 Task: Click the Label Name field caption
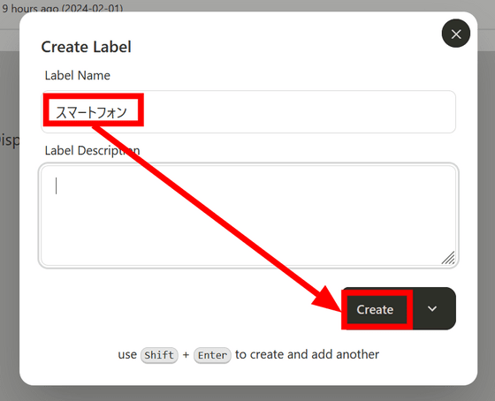coord(78,75)
